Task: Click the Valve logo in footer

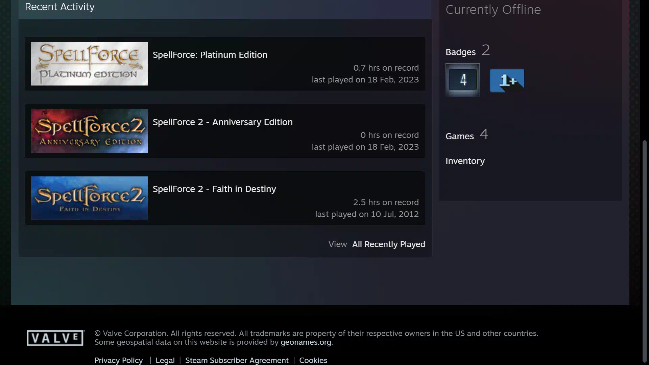Action: (55, 338)
